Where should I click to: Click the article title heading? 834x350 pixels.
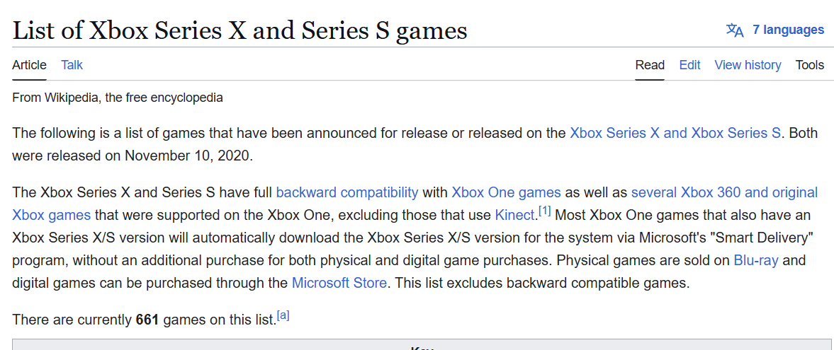[x=240, y=30]
